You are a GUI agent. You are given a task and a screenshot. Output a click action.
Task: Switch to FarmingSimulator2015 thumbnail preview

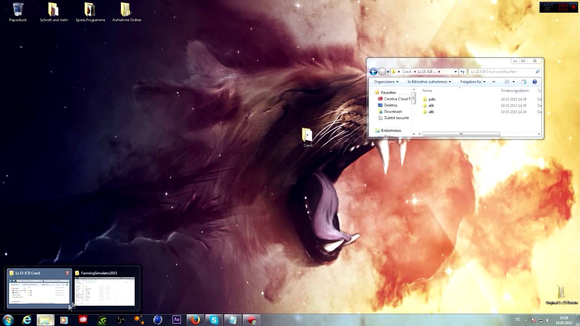click(x=105, y=288)
